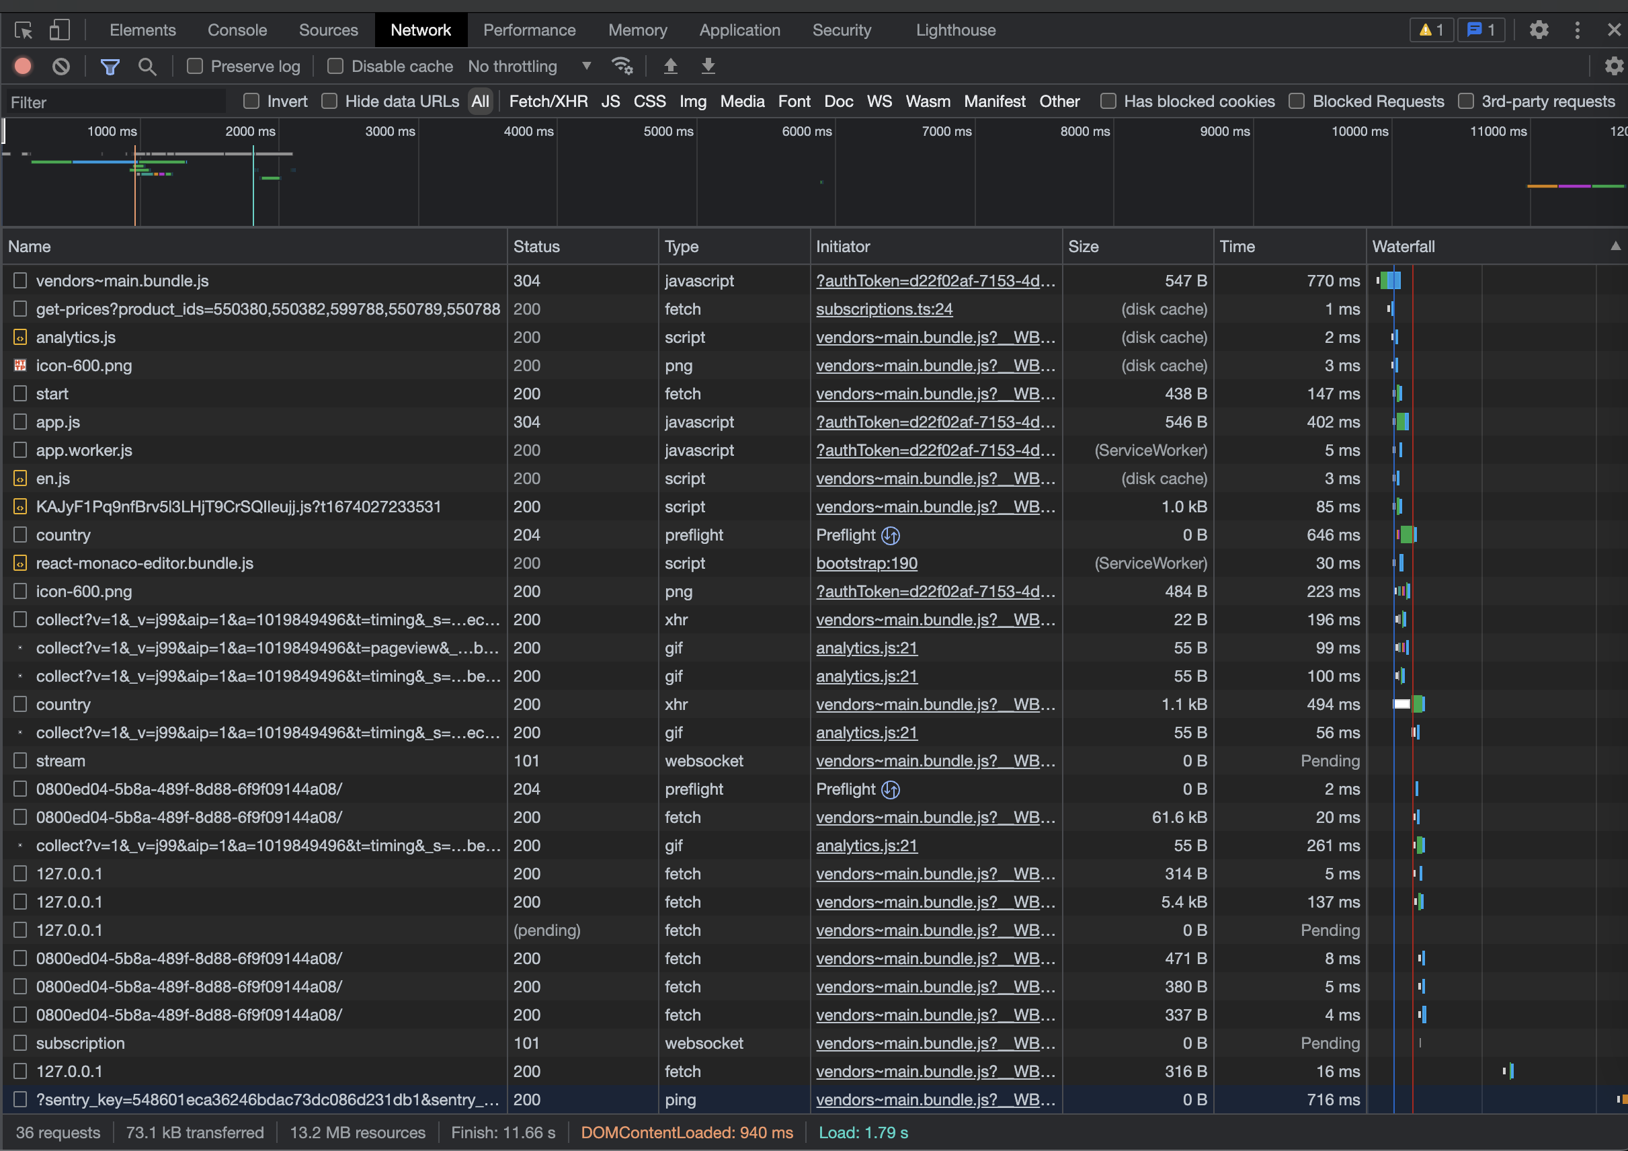Filter requests by Fetch/XHR type
The width and height of the screenshot is (1628, 1151).
pos(548,102)
